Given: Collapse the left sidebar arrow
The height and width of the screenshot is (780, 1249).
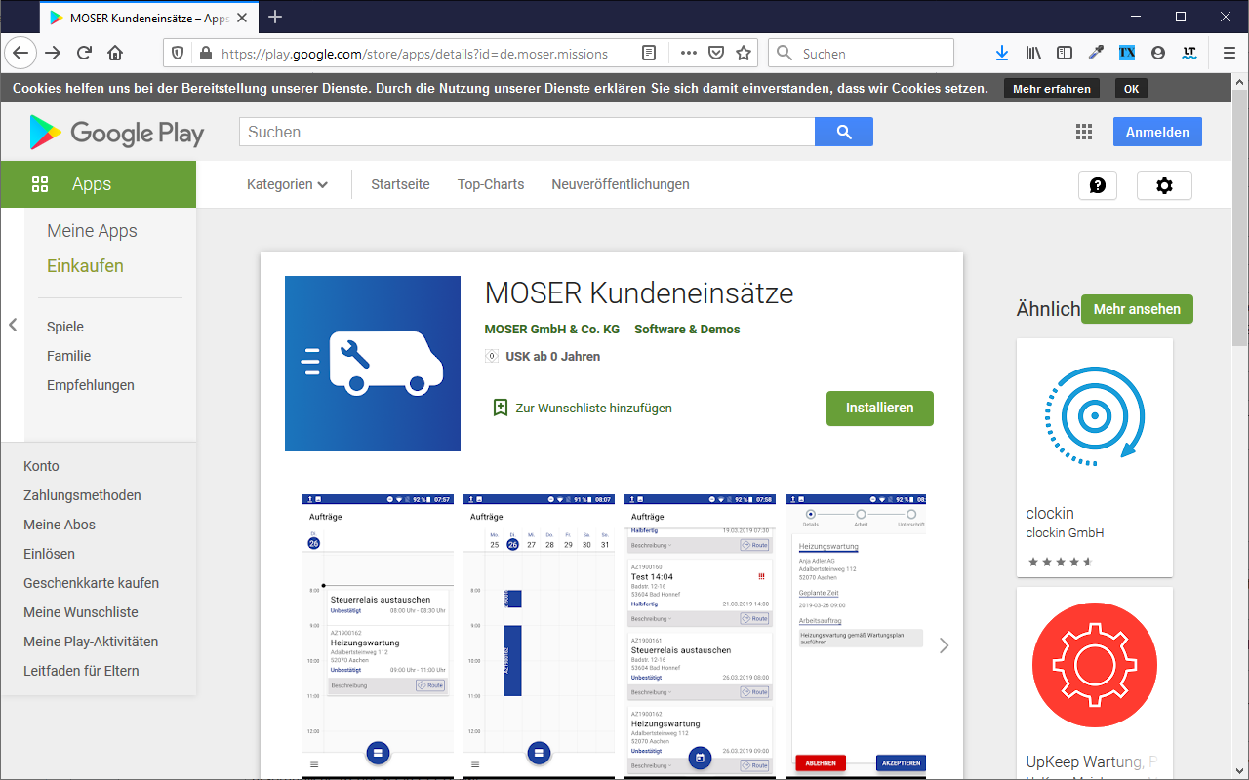Looking at the screenshot, I should click(13, 326).
